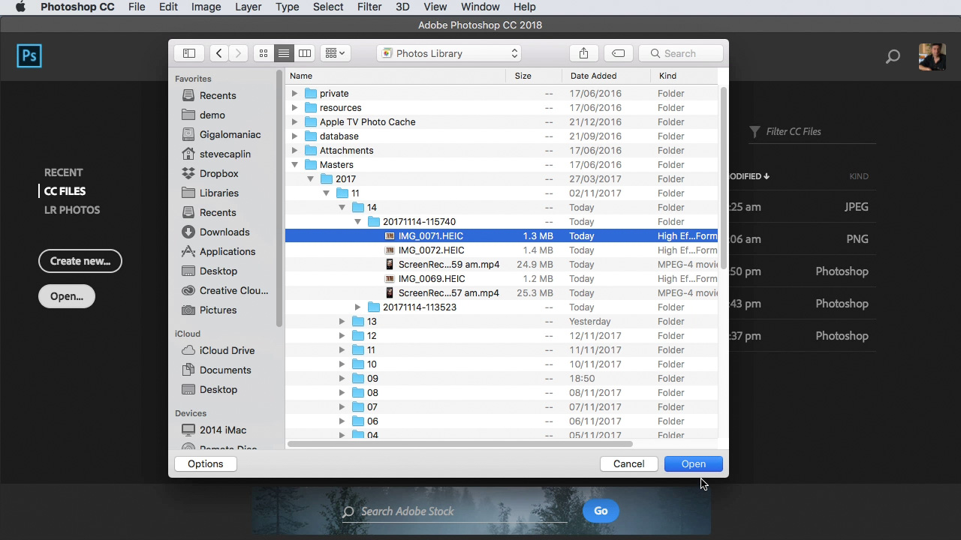Focus the Search field in file dialog
The width and height of the screenshot is (961, 540).
coord(681,53)
